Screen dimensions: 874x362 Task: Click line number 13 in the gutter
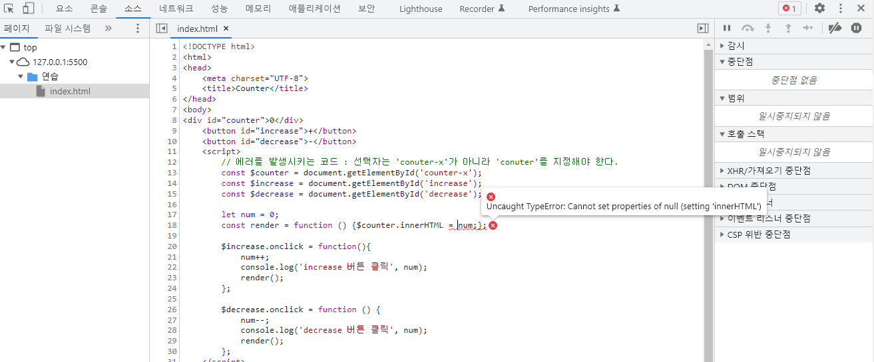172,173
